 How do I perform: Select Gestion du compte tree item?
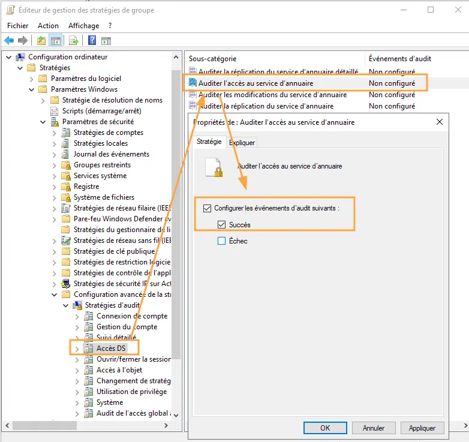click(127, 327)
